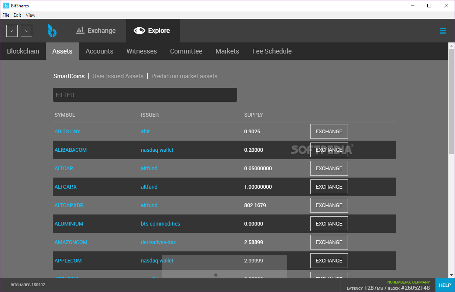455x292 pixels.
Task: Click EXCHANGE button for ALIBABACOM
Action: (329, 150)
